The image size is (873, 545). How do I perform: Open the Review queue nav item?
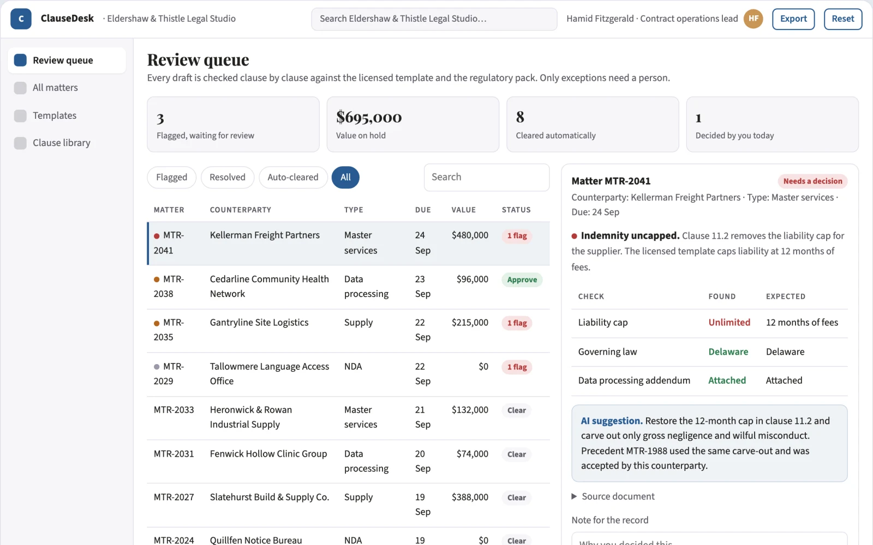click(x=67, y=60)
